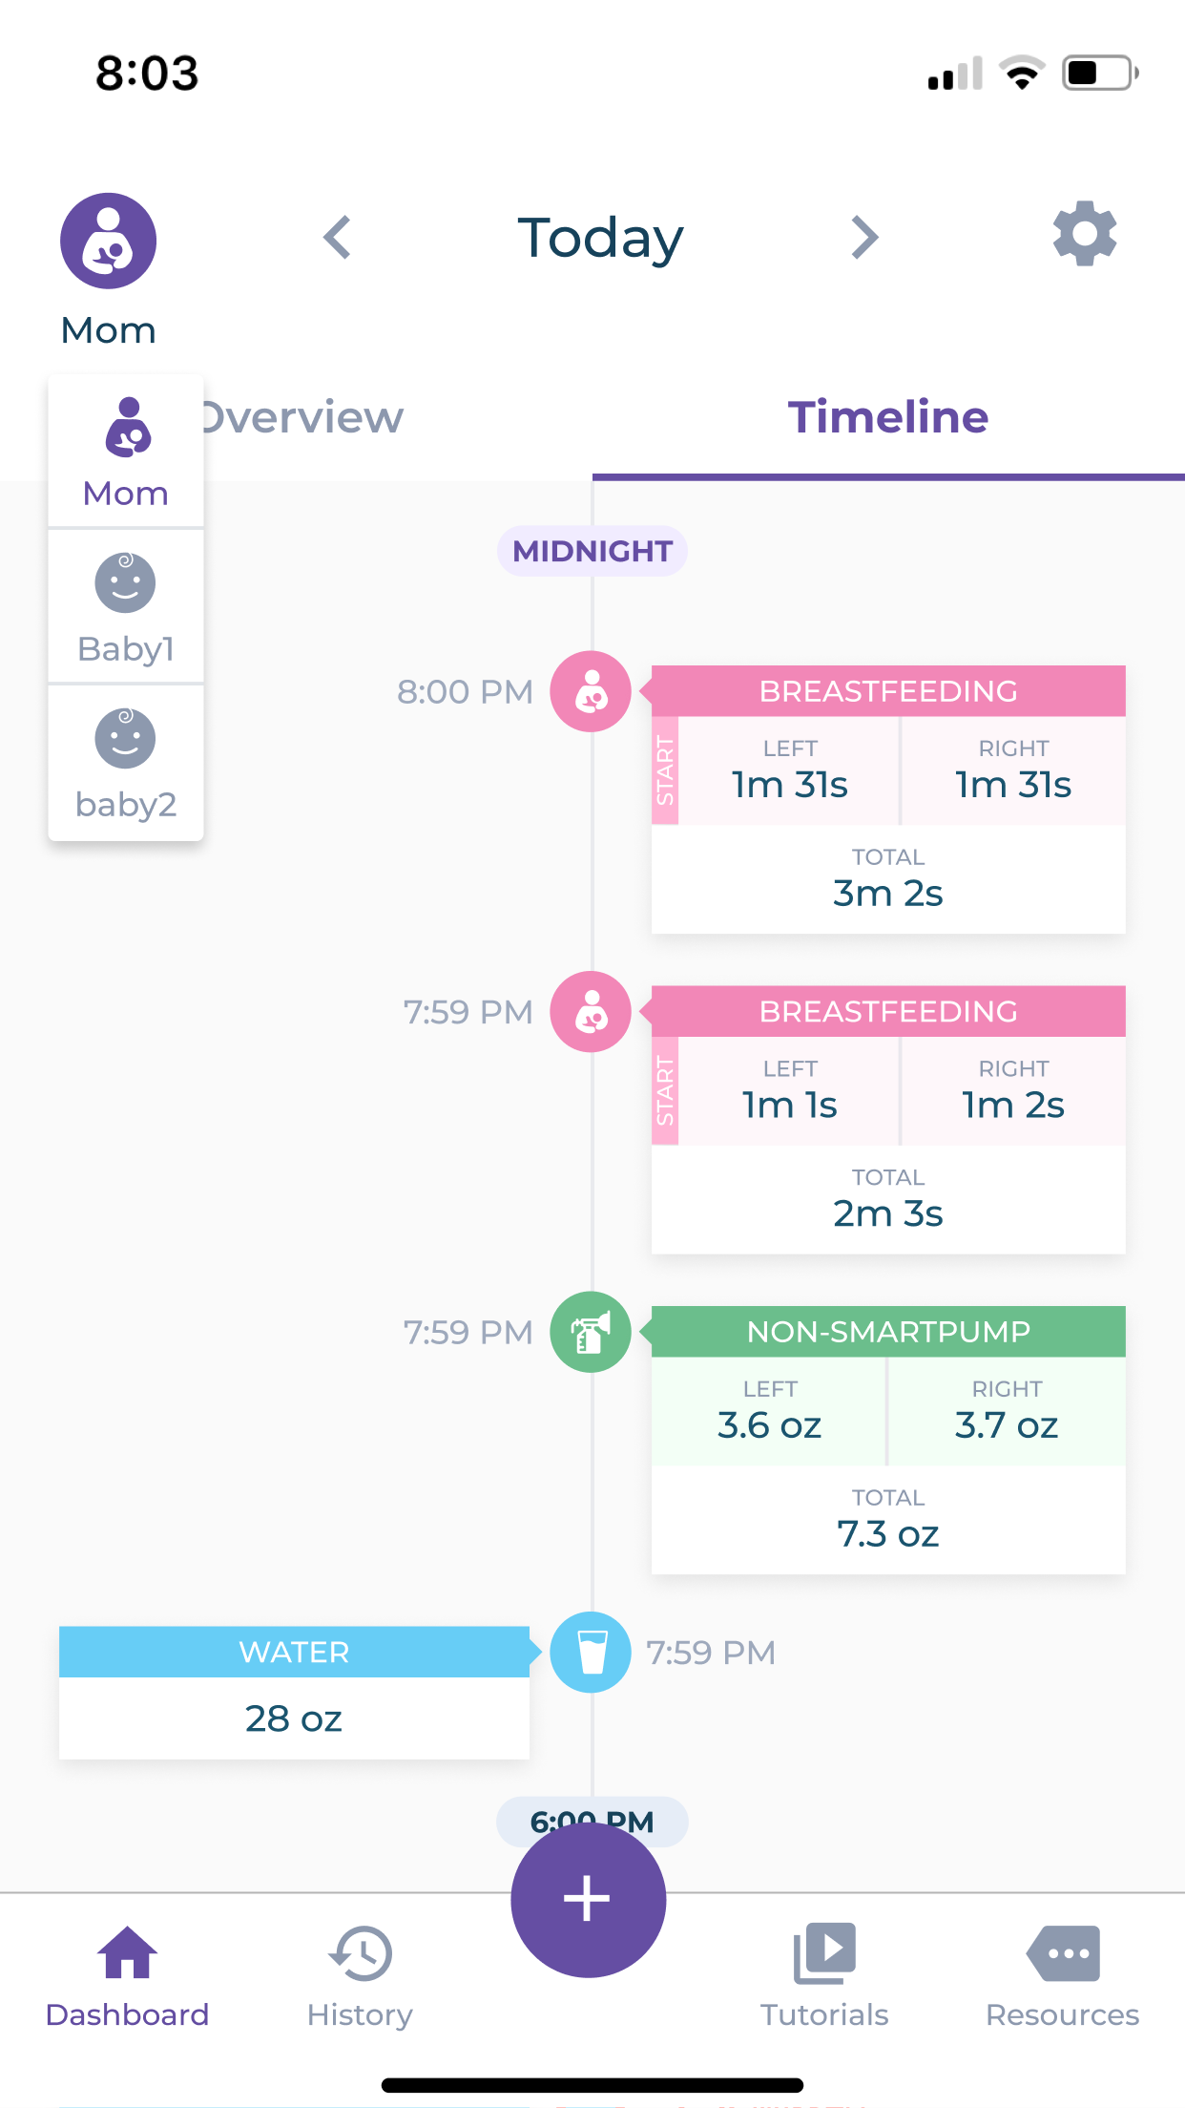This screenshot has height=2108, width=1185.
Task: Click the pump icon on the NON-SMARTPUMP entry
Action: 590,1334
